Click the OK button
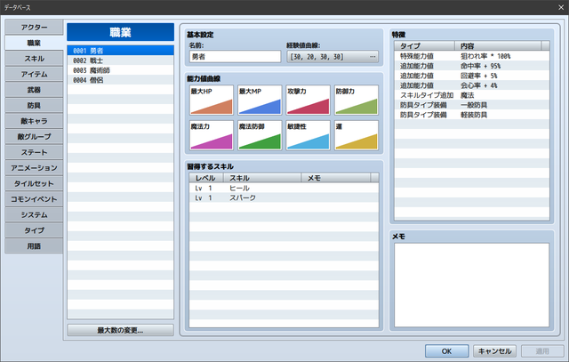The image size is (569, 362). [446, 350]
